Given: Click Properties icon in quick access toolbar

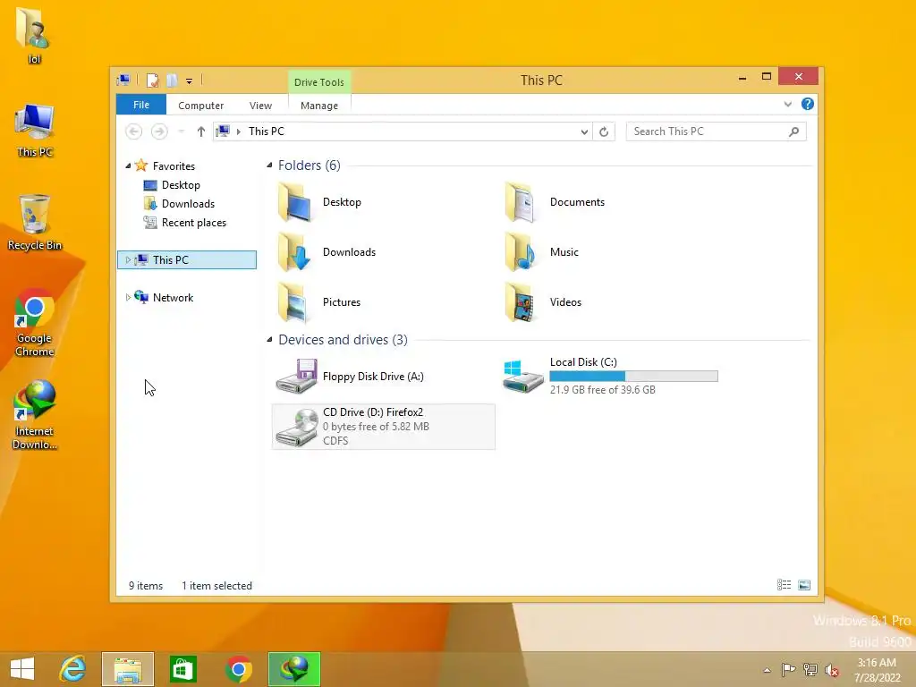Looking at the screenshot, I should (x=152, y=80).
